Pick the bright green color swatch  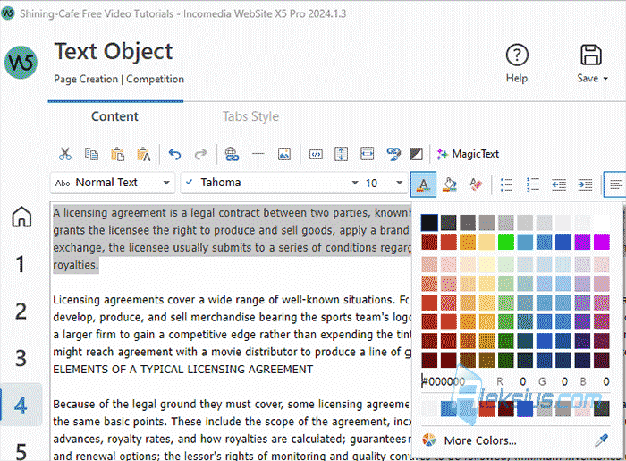point(506,242)
